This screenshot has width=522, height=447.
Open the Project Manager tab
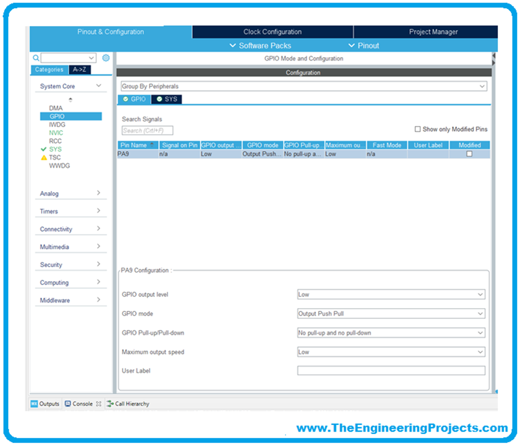click(x=433, y=32)
